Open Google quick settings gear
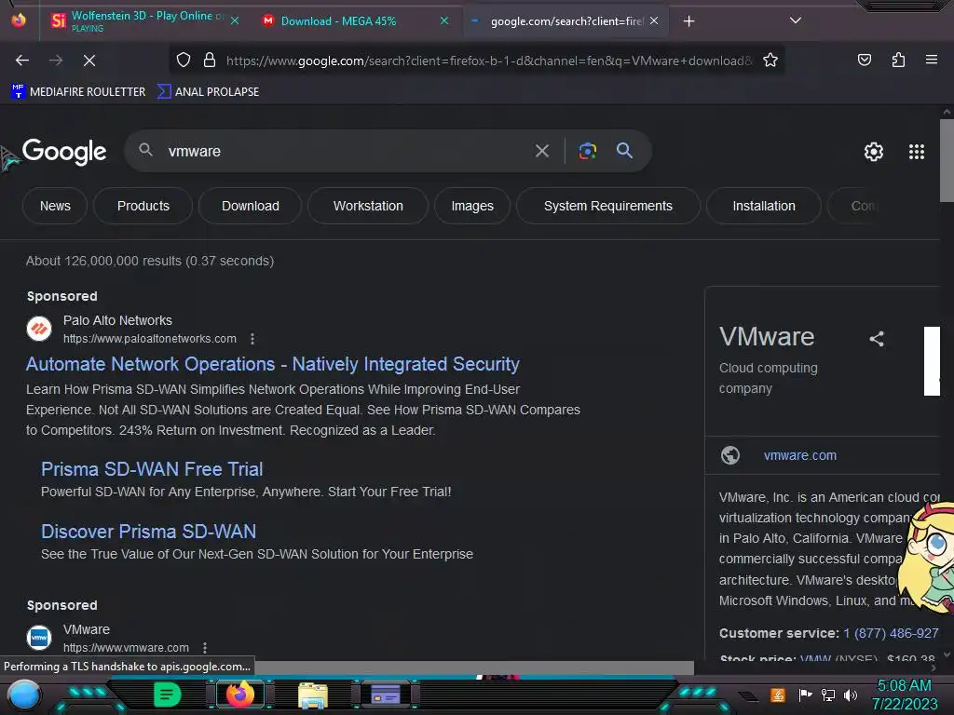The width and height of the screenshot is (954, 715). tap(874, 152)
